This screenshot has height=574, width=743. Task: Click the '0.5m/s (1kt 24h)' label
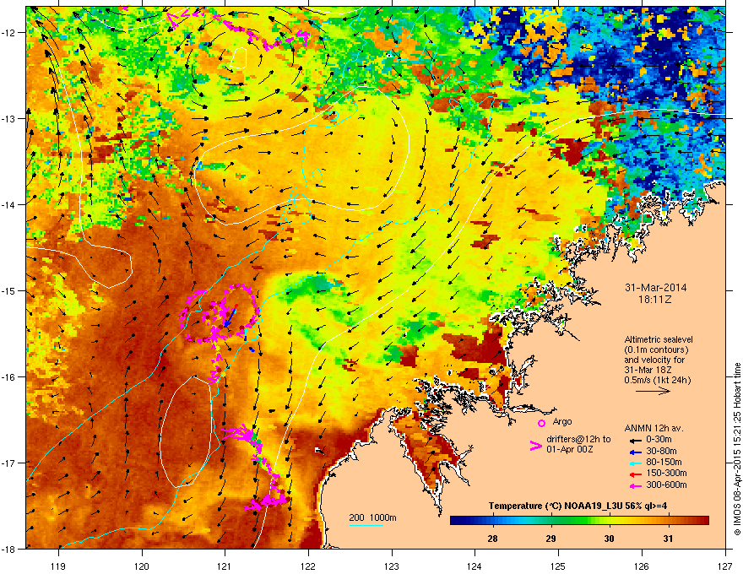(657, 380)
